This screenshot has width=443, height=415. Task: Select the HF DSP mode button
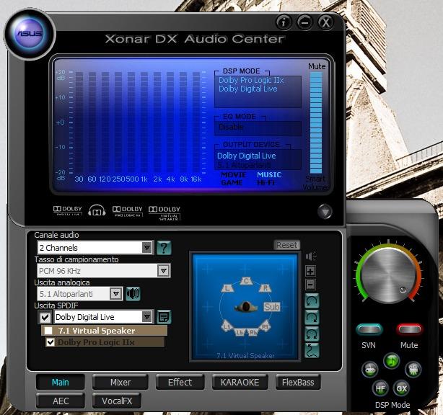pyautogui.click(x=380, y=388)
